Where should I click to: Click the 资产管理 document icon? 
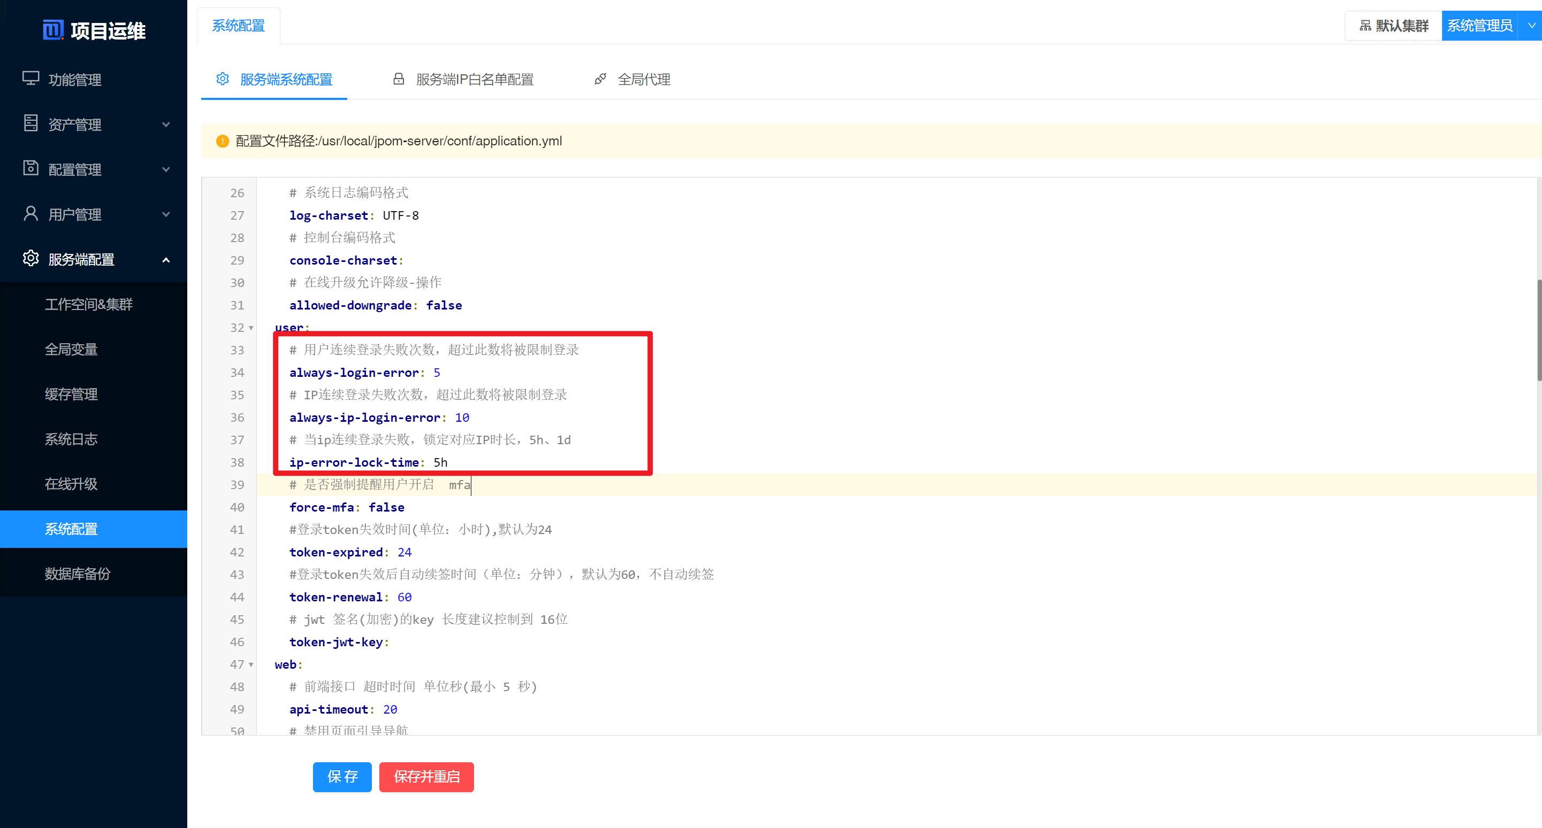pos(30,123)
